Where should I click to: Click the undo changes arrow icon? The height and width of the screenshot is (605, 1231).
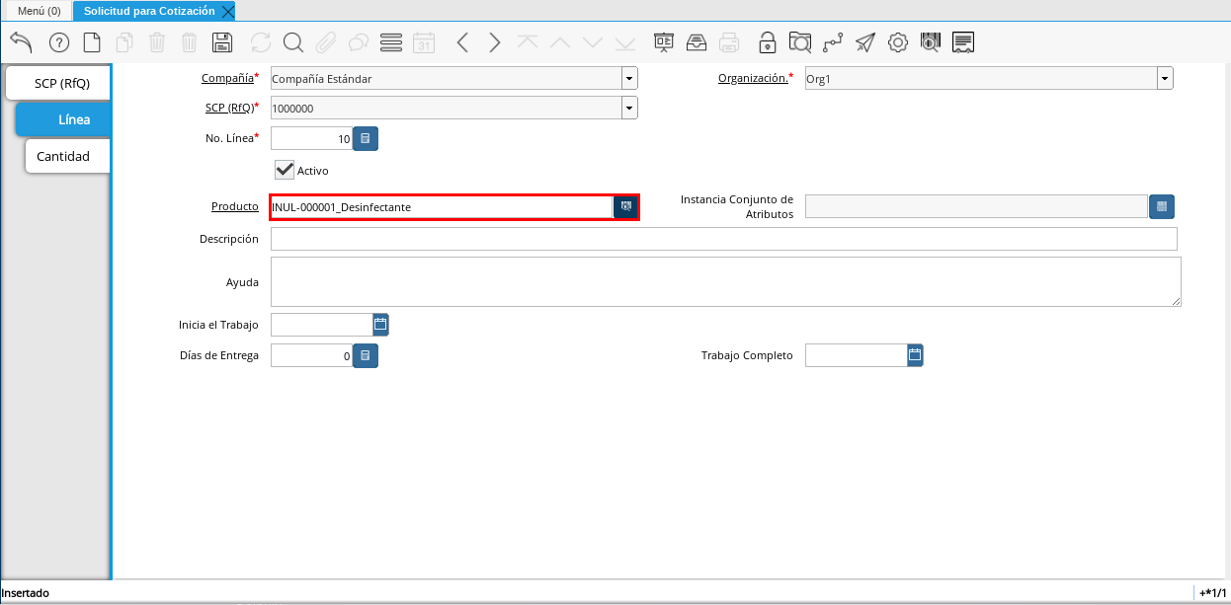tap(22, 42)
